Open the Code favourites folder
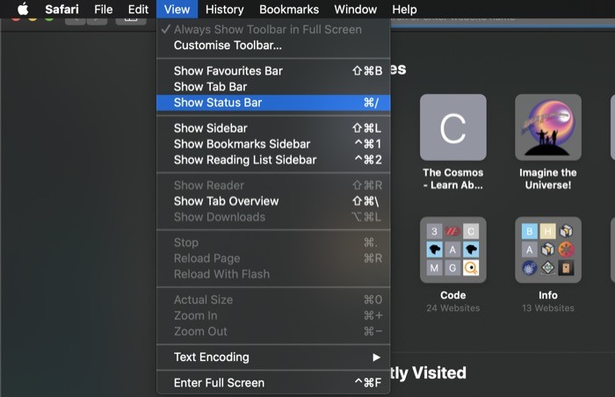 453,249
